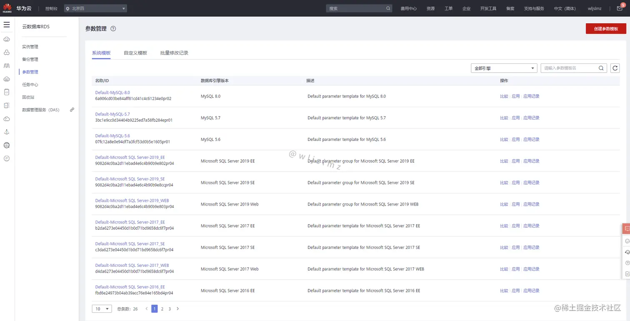Screen dimensions: 630x321
Task: Click the help question mark beside 参数管理
Action: tap(113, 29)
